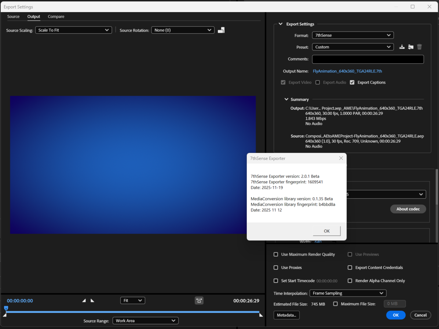Image resolution: width=439 pixels, height=329 pixels.
Task: Click the Delete Preset trash icon
Action: 420,47
